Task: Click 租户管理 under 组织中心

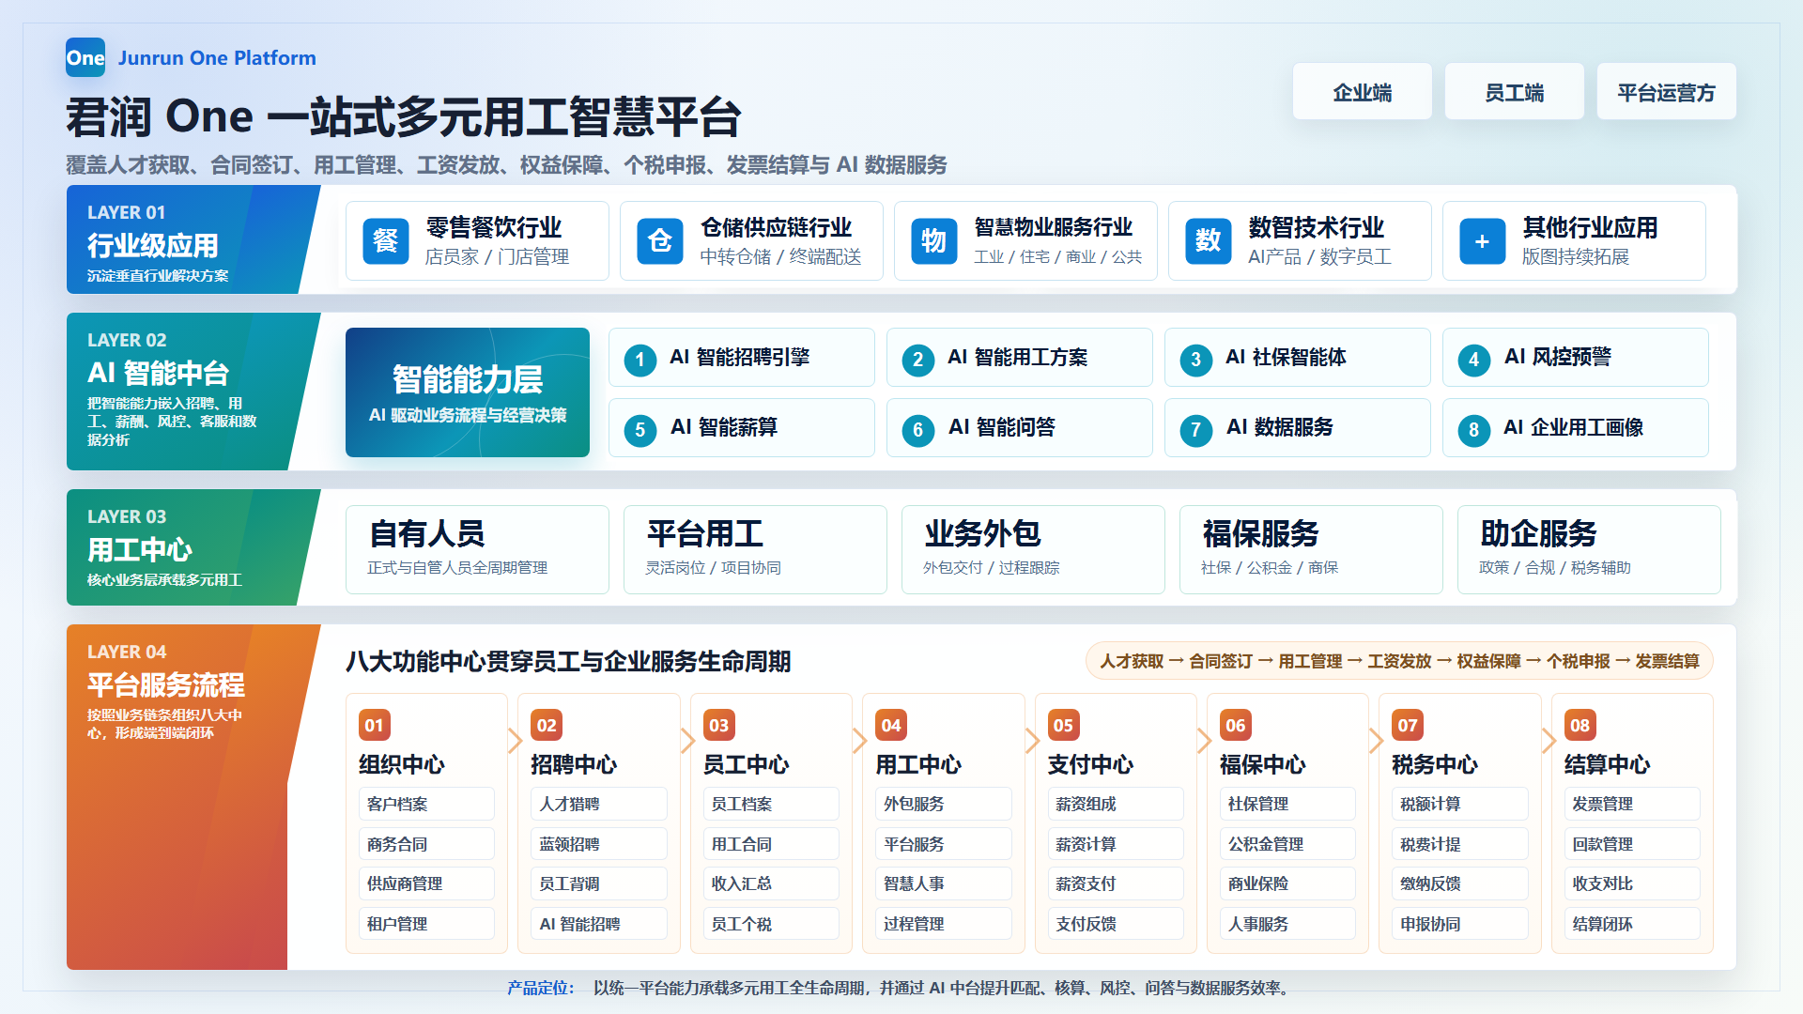Action: coord(426,924)
